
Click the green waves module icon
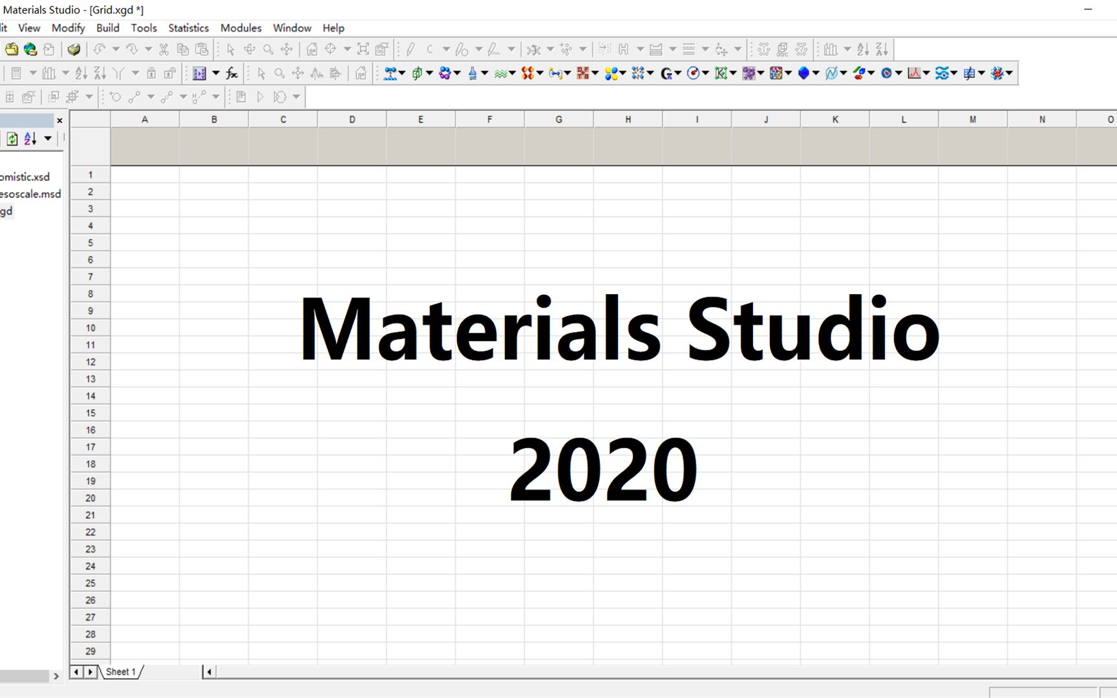point(500,73)
